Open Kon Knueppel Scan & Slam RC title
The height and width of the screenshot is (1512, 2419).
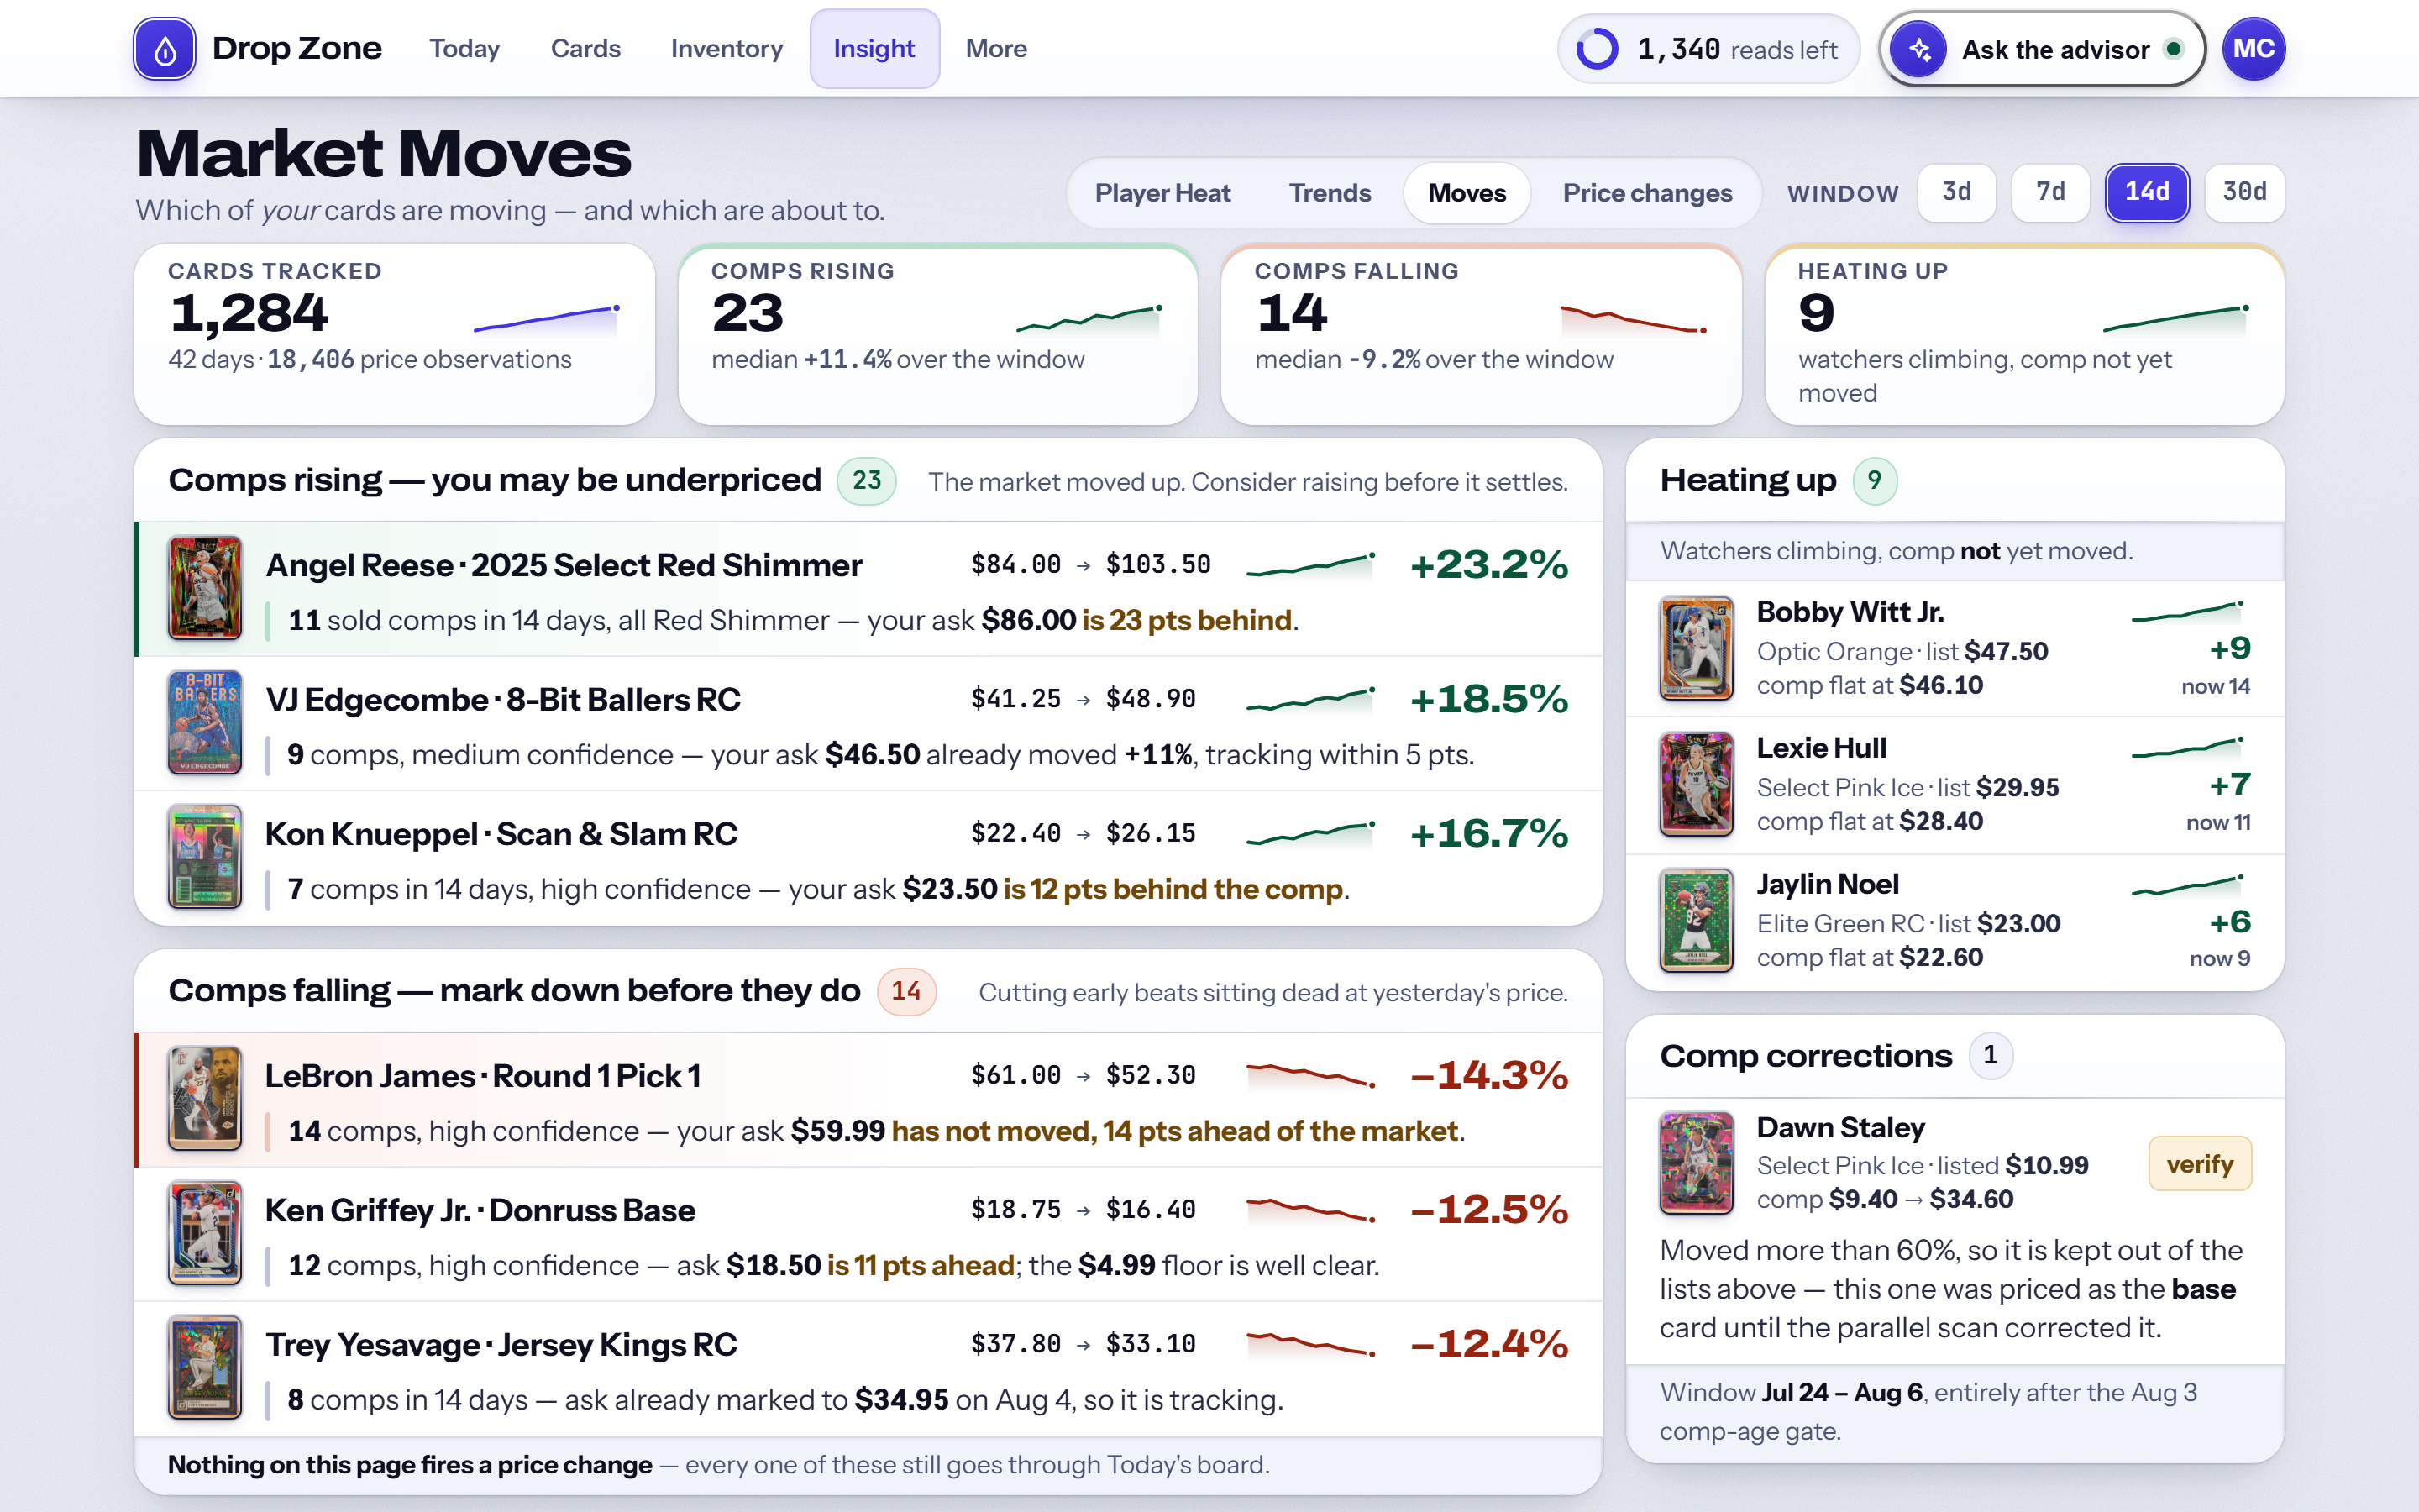pos(501,834)
